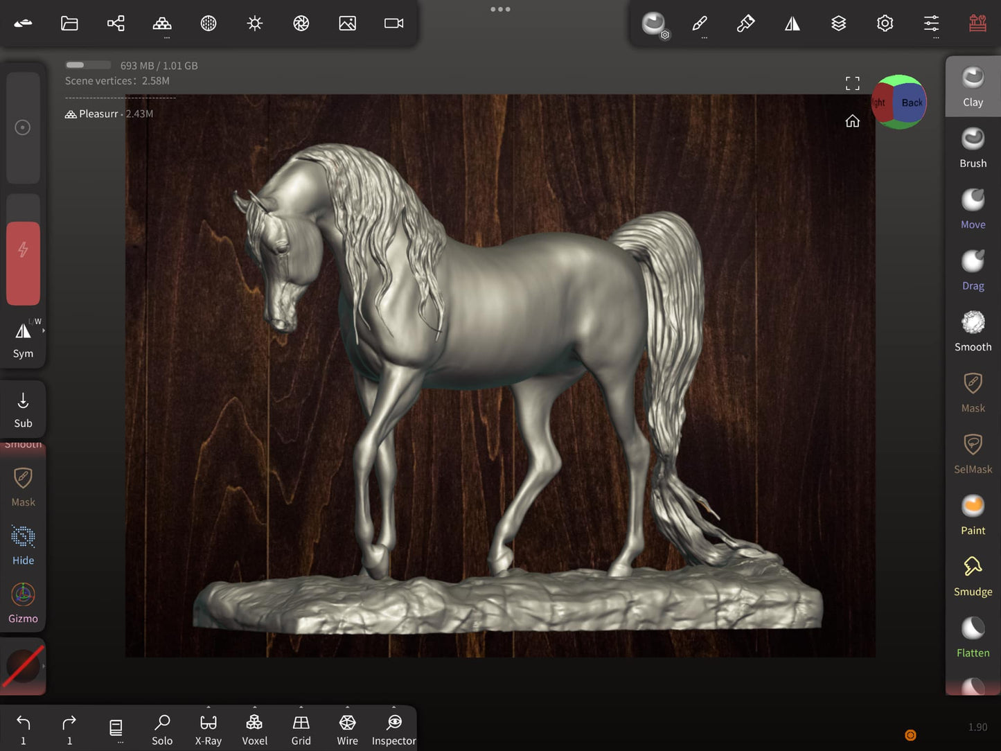Viewport: 1001px width, 751px height.
Task: Toggle Sym symmetry on left bar
Action: pos(23,339)
